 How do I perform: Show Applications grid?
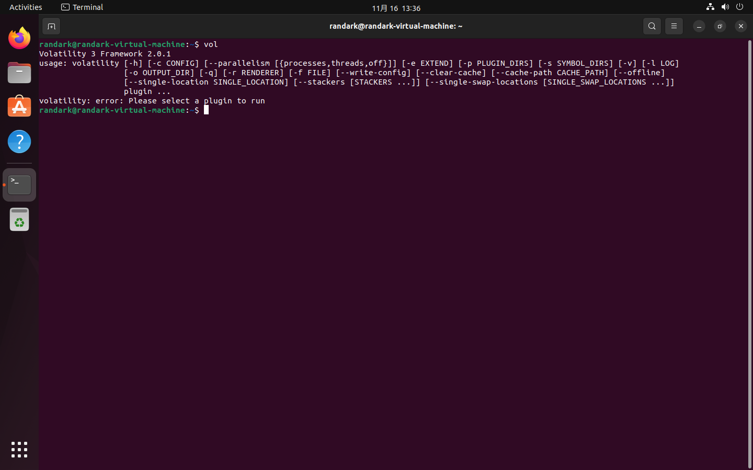19,450
